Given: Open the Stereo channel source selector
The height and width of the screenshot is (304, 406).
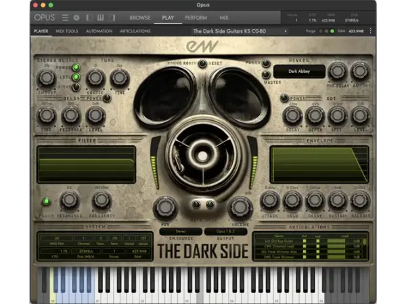Looking at the screenshot, I should click(181, 231).
